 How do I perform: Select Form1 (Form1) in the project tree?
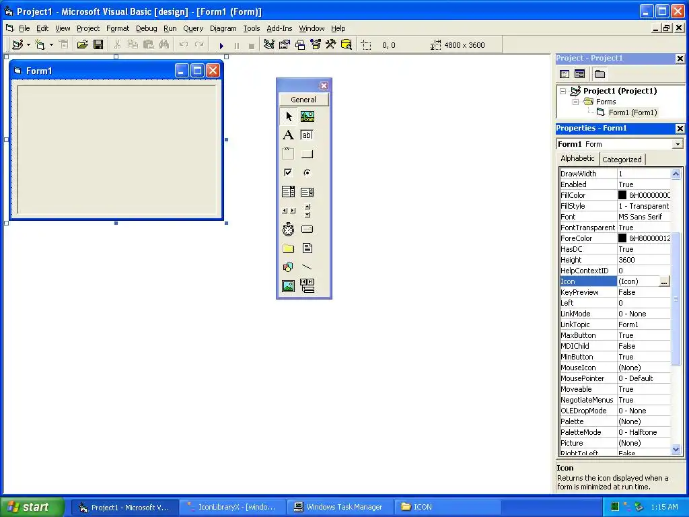click(632, 112)
